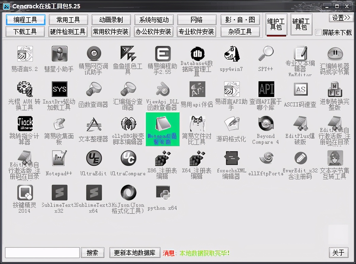Viewport: 356px width, 264px height.
Task: Open Notepad++ from the tool grid
Action: pyautogui.click(x=59, y=158)
